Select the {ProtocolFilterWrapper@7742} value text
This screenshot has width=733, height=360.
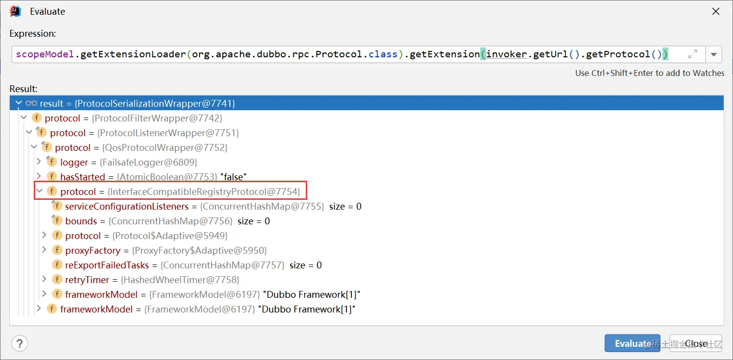pos(157,118)
